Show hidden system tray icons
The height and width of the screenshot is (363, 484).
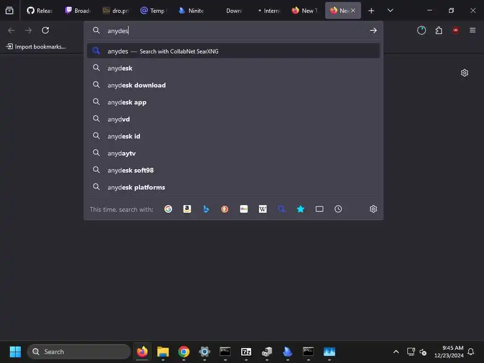click(x=396, y=352)
